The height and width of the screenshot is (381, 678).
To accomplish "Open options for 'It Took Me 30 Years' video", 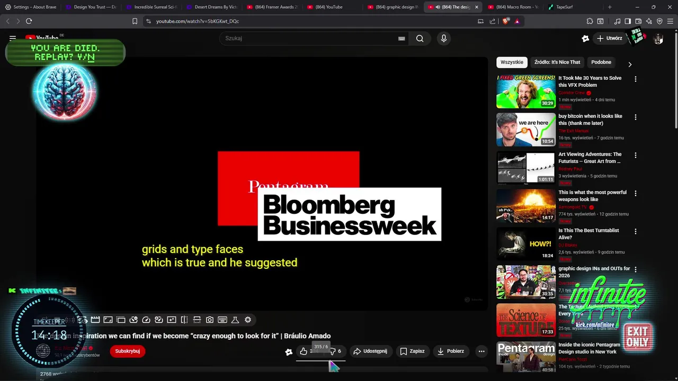I will pos(636,79).
